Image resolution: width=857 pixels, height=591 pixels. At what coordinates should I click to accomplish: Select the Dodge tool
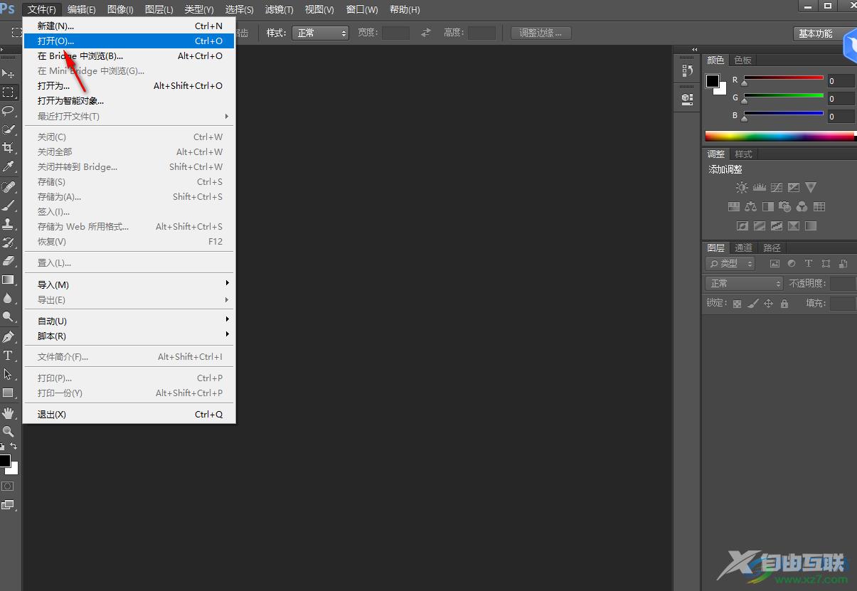pyautogui.click(x=9, y=316)
